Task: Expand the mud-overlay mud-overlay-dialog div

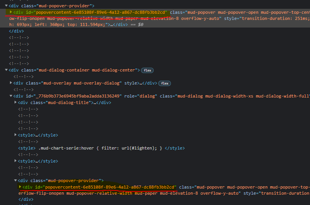Action: coord(11,83)
